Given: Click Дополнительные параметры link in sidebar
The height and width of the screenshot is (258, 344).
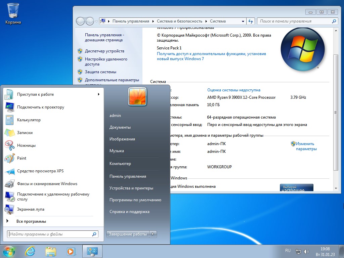Looking at the screenshot, I should click(x=112, y=80).
